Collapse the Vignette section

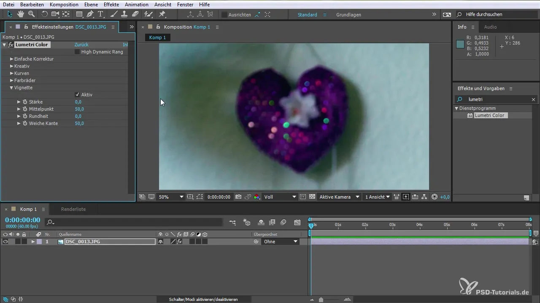(x=12, y=88)
